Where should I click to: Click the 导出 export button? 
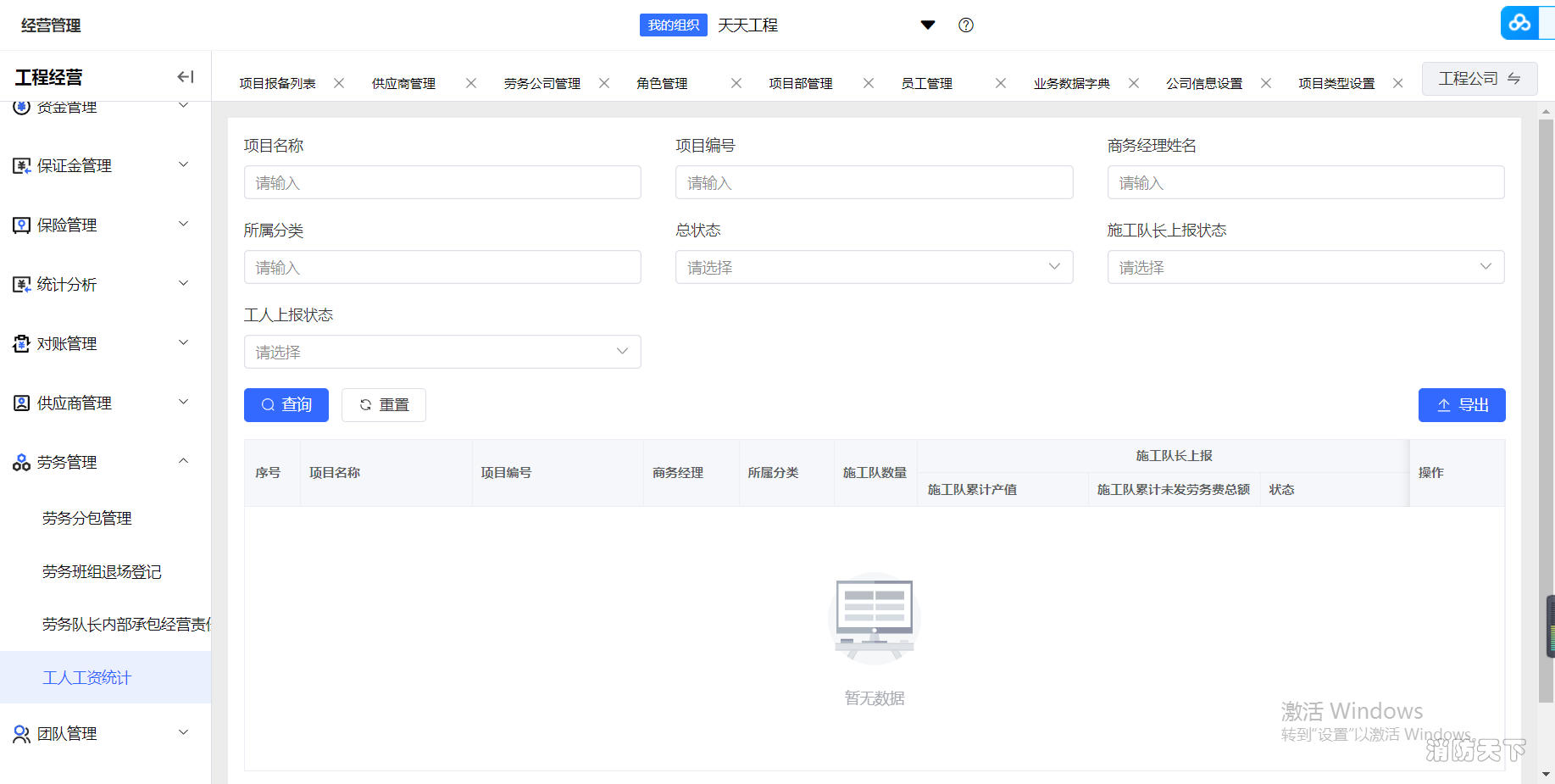[1461, 405]
